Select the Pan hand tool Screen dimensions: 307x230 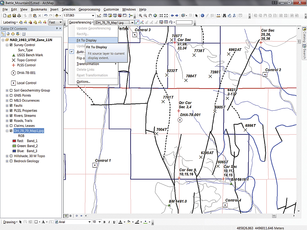pyautogui.click(x=150, y=16)
